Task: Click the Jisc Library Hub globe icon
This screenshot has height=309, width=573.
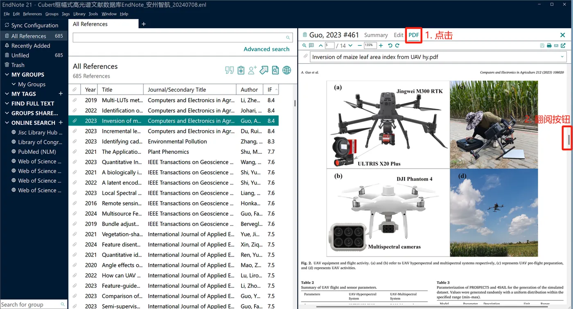Action: (x=14, y=133)
